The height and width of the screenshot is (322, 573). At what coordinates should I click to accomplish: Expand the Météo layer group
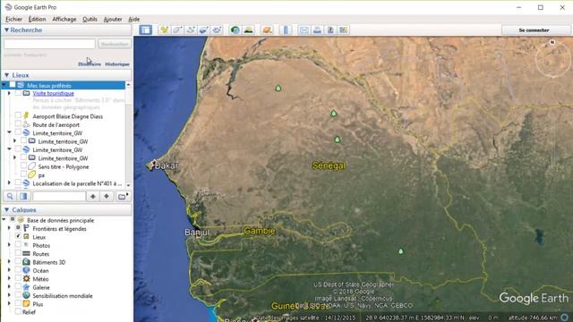[x=9, y=278]
